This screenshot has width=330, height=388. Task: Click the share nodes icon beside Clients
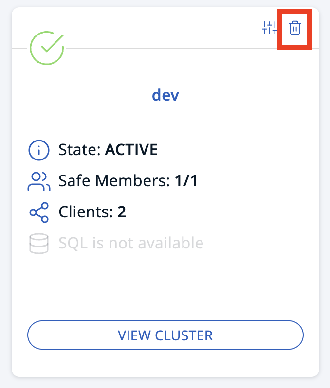click(39, 212)
